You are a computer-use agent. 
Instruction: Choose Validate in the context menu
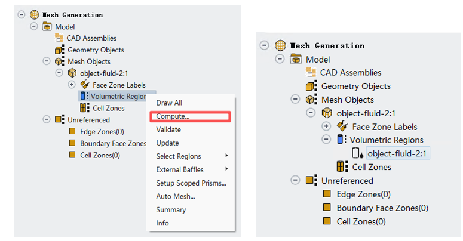point(168,129)
